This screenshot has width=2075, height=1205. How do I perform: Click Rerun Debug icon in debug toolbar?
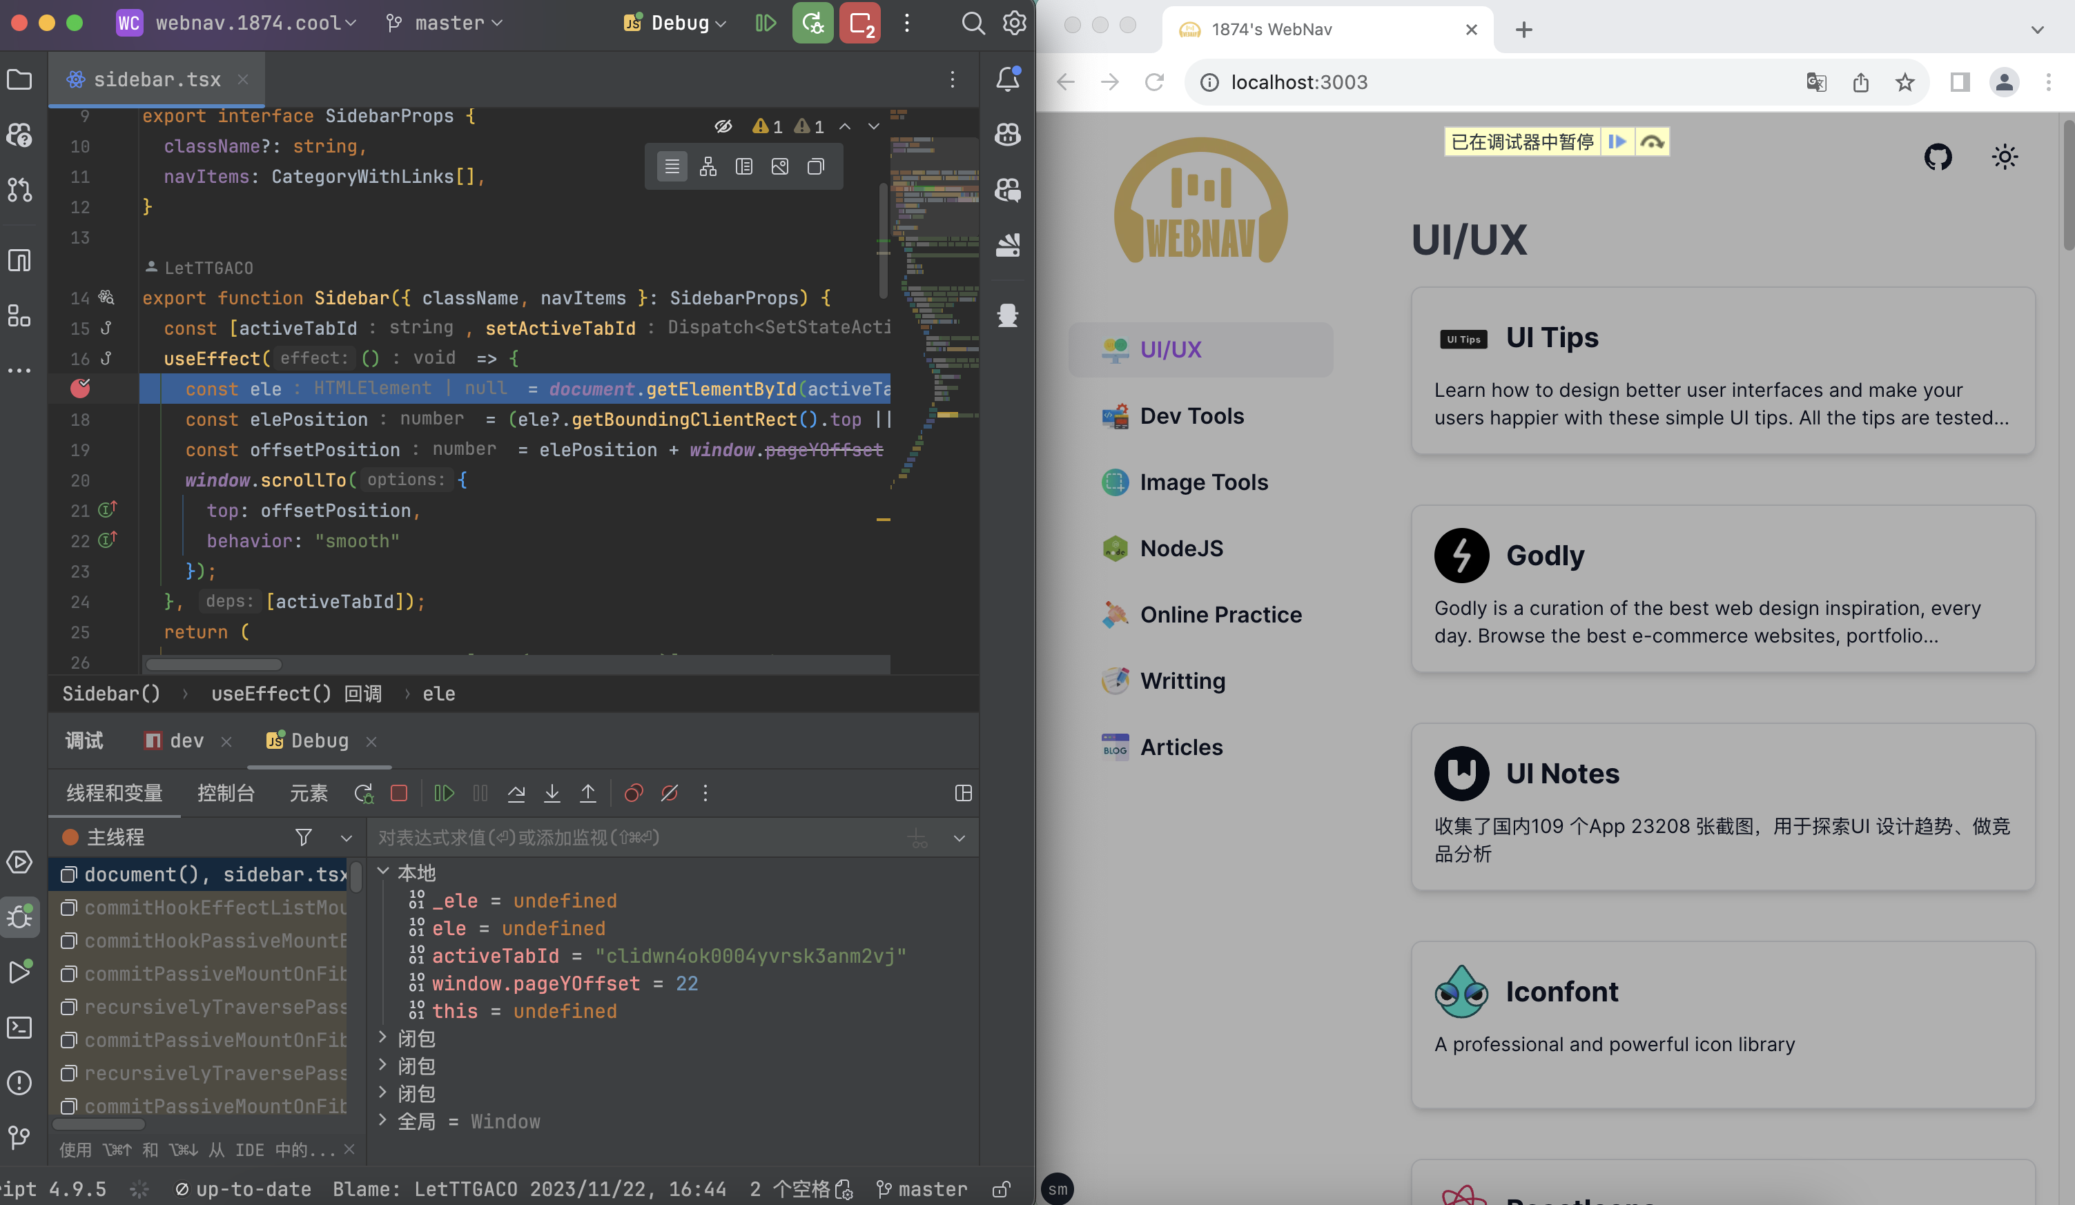[x=363, y=794]
